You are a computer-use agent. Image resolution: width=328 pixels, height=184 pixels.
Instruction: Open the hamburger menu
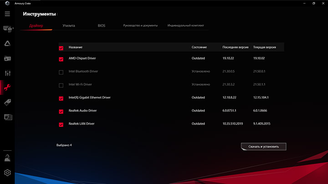point(7,14)
